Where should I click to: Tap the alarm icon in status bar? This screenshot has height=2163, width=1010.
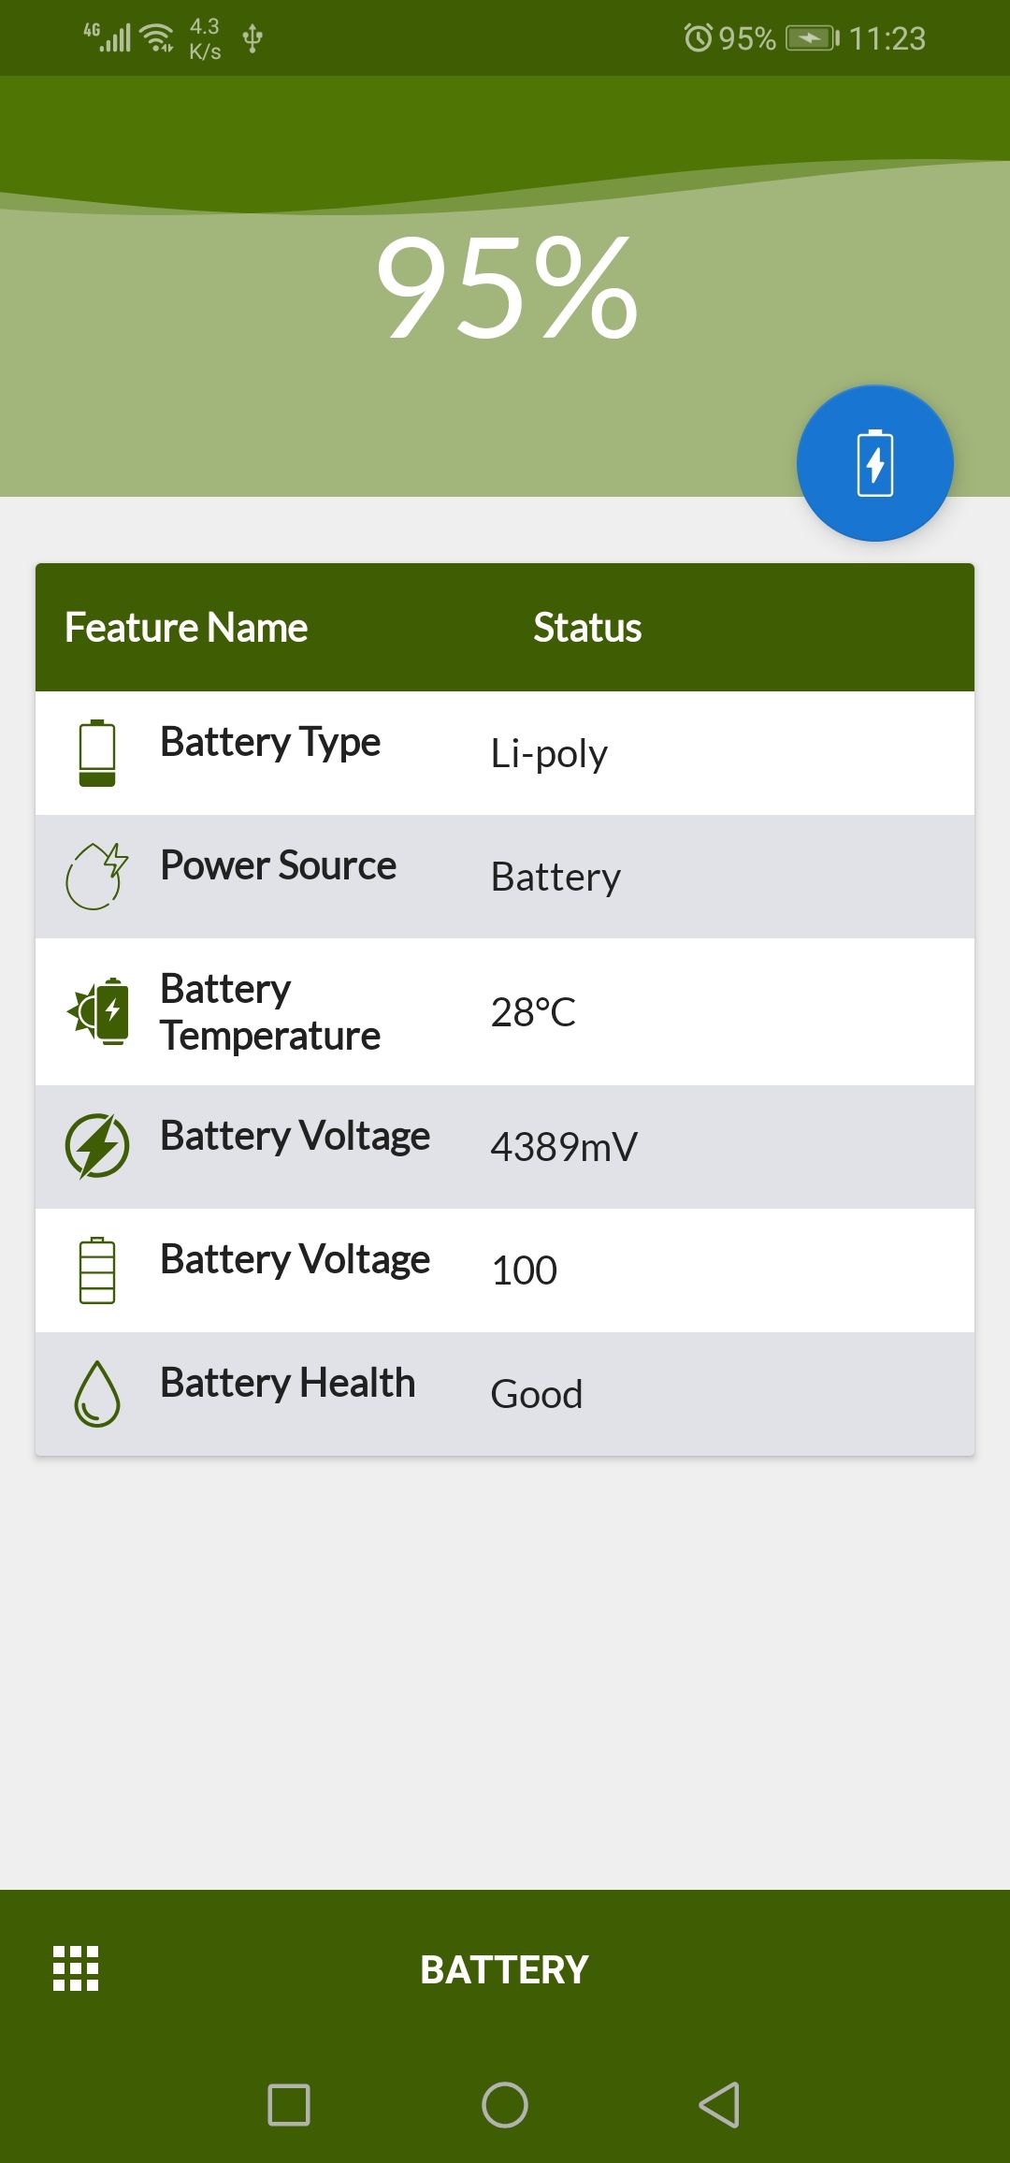point(698,38)
